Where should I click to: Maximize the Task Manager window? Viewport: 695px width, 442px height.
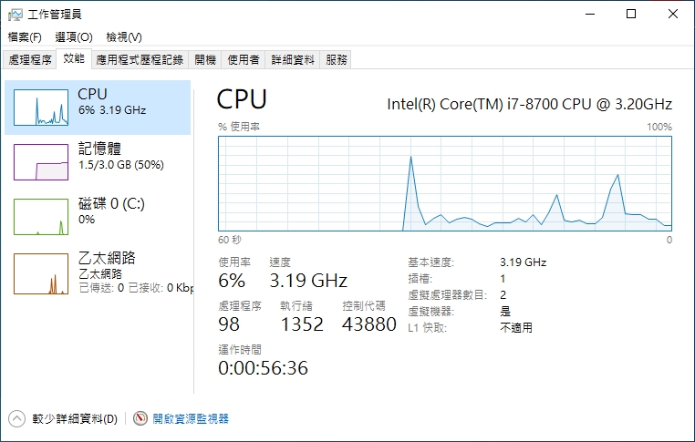(x=631, y=14)
